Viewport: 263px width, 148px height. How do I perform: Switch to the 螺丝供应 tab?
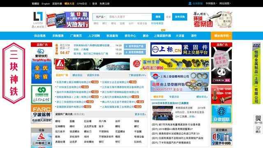coord(77,75)
